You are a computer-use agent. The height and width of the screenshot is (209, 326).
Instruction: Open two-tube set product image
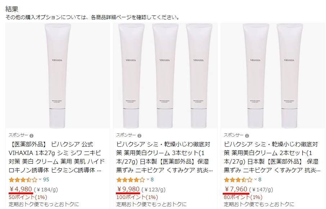(273, 76)
